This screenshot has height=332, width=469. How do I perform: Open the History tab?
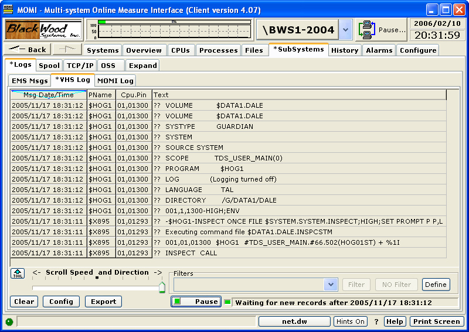coord(345,50)
